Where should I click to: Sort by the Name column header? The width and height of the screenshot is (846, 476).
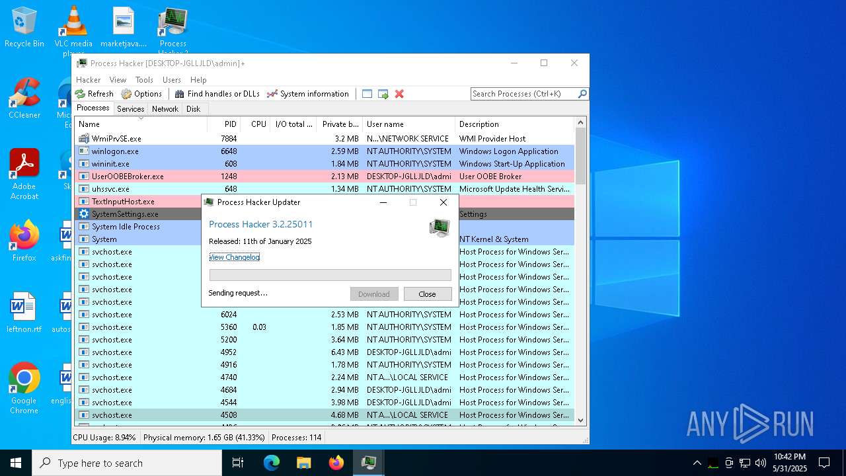141,124
